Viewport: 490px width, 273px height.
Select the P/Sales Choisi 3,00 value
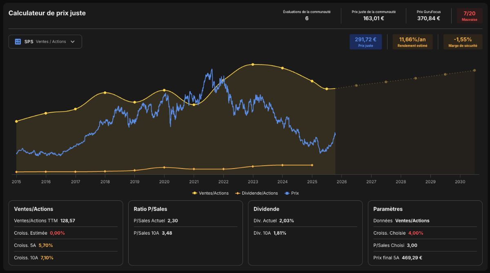pos(412,245)
